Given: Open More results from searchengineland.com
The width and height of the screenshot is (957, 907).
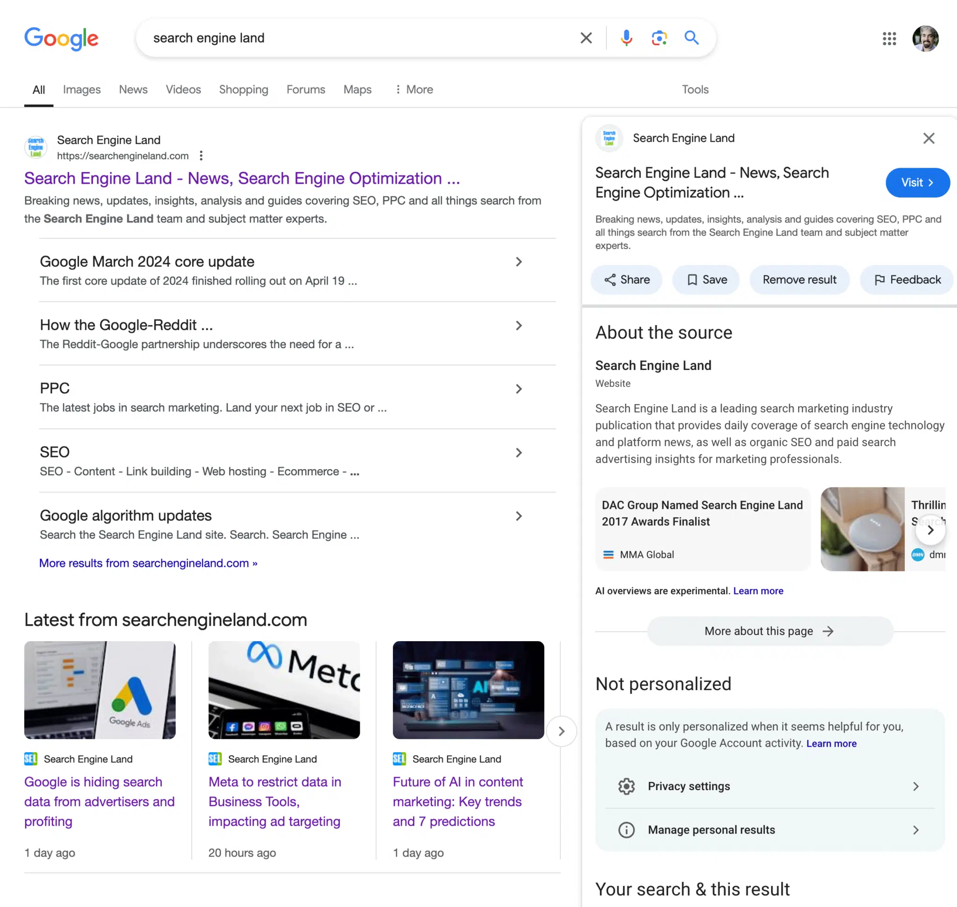Looking at the screenshot, I should point(148,563).
